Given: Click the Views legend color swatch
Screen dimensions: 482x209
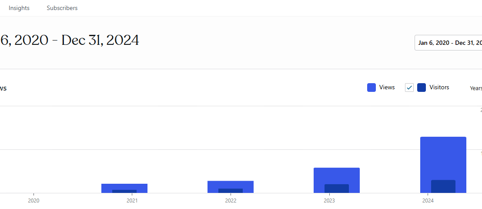Looking at the screenshot, I should (372, 88).
